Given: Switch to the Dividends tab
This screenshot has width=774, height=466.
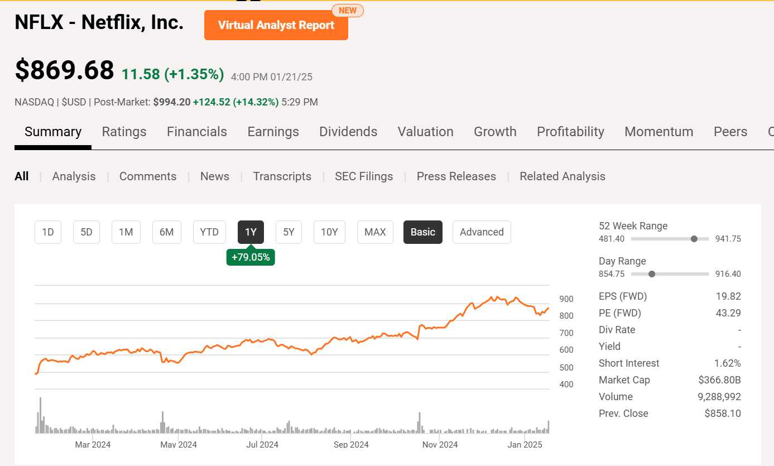Looking at the screenshot, I should click(348, 132).
